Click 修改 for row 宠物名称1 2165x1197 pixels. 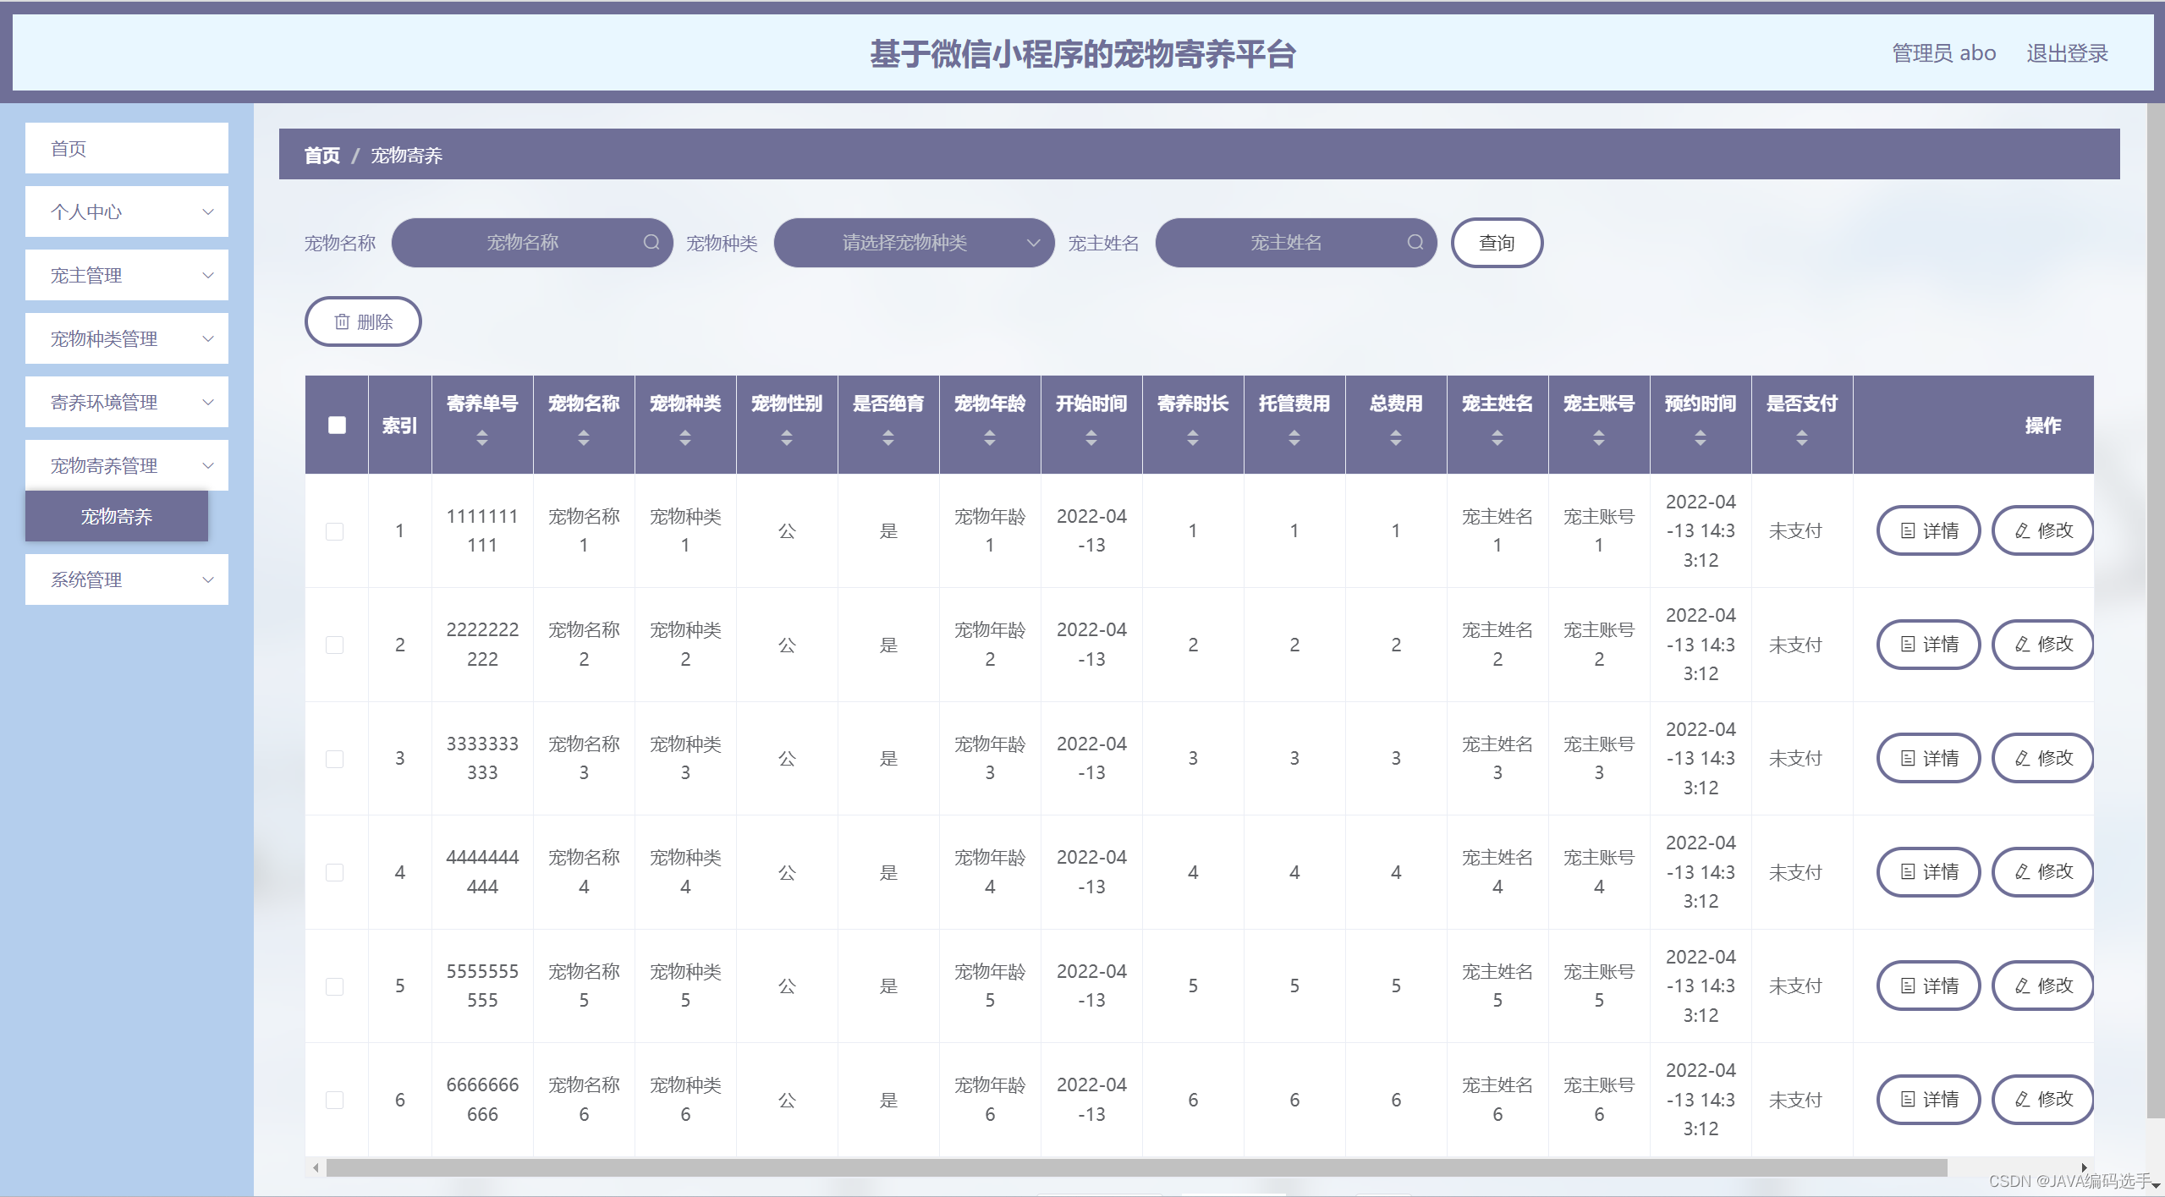tap(2043, 530)
